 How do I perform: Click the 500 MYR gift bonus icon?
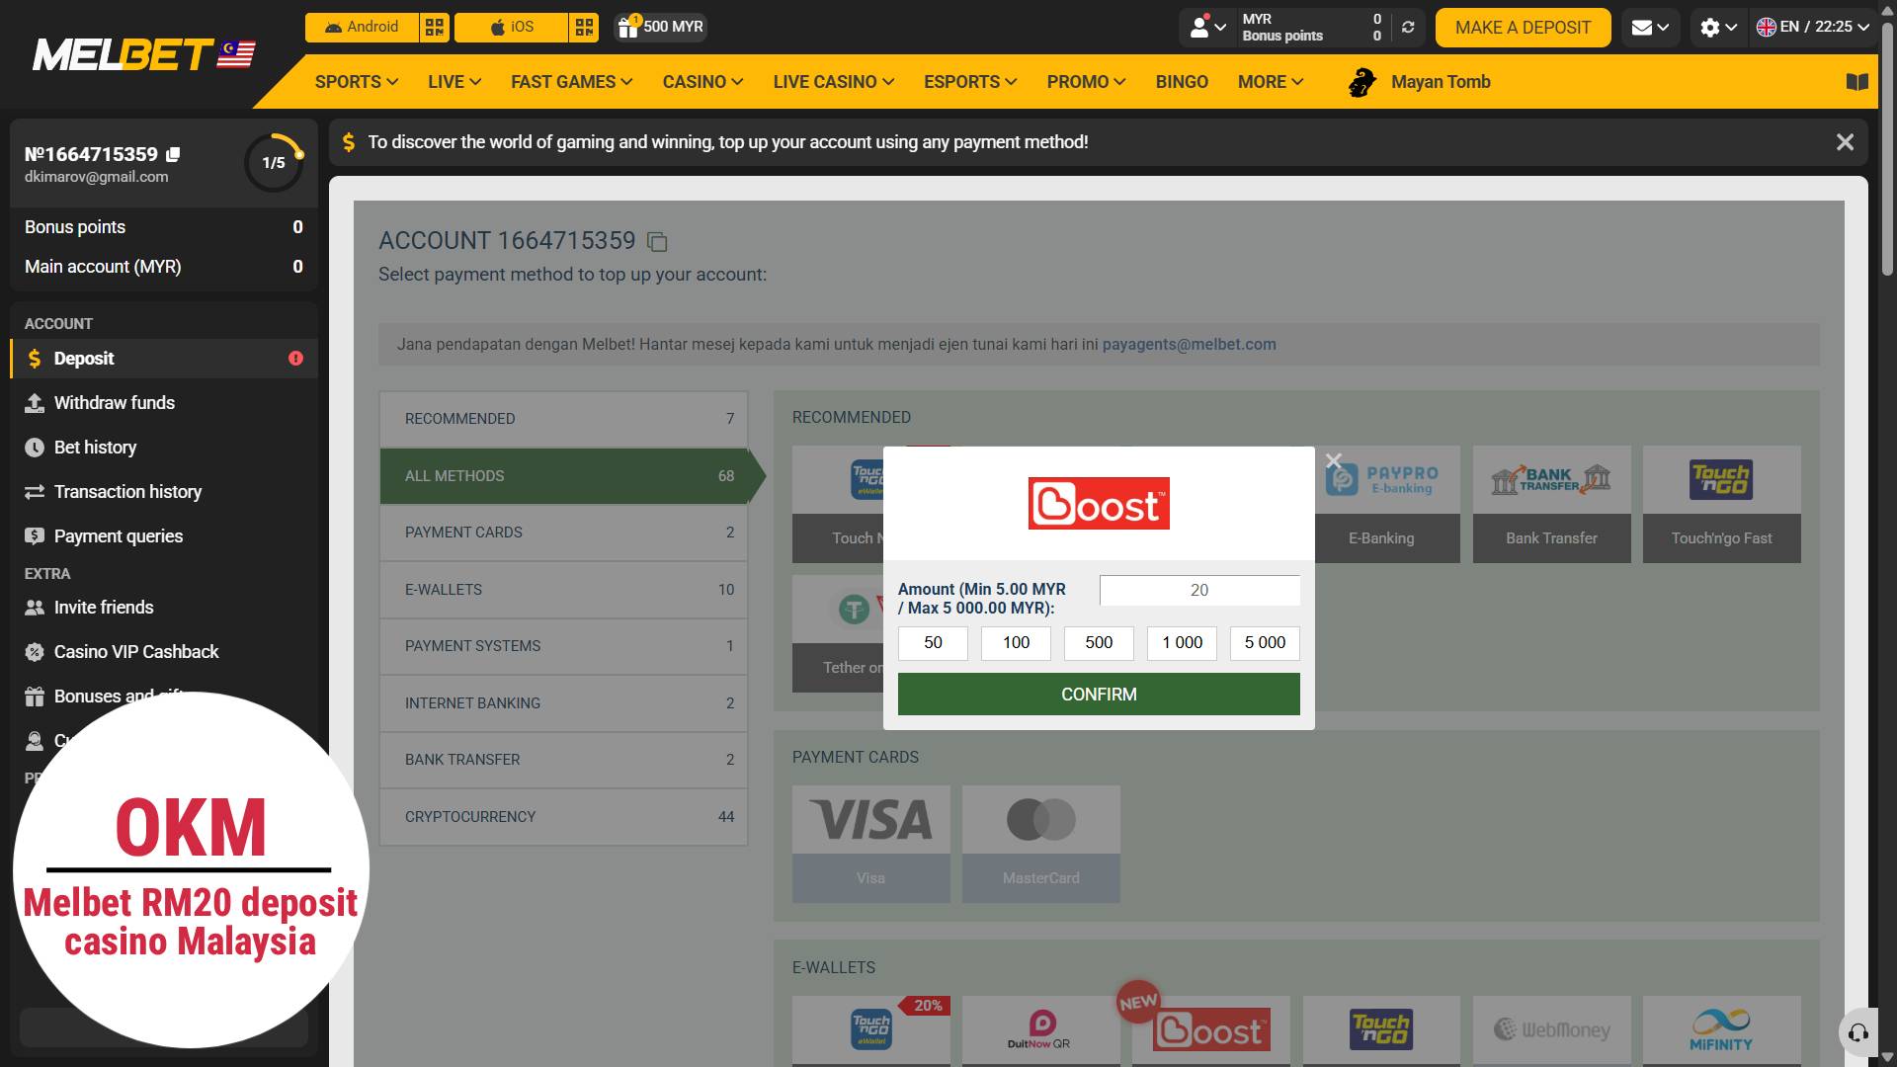tap(659, 27)
